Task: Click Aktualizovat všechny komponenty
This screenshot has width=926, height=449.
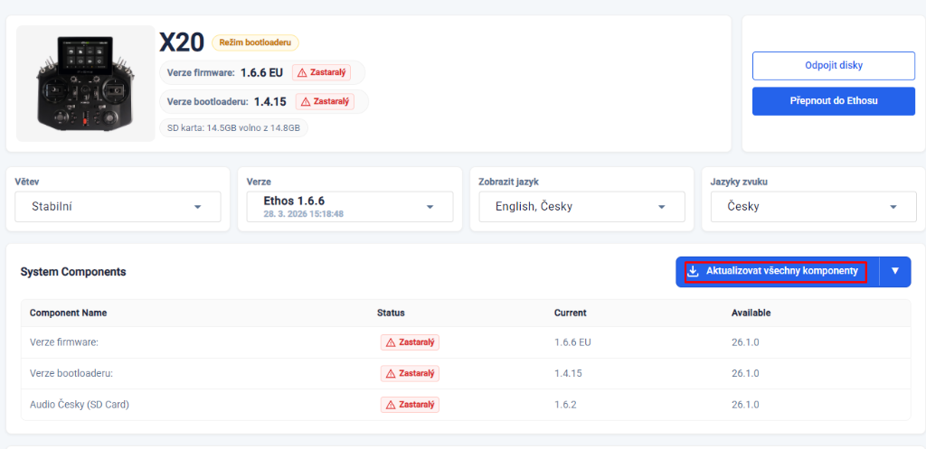Action: click(781, 271)
